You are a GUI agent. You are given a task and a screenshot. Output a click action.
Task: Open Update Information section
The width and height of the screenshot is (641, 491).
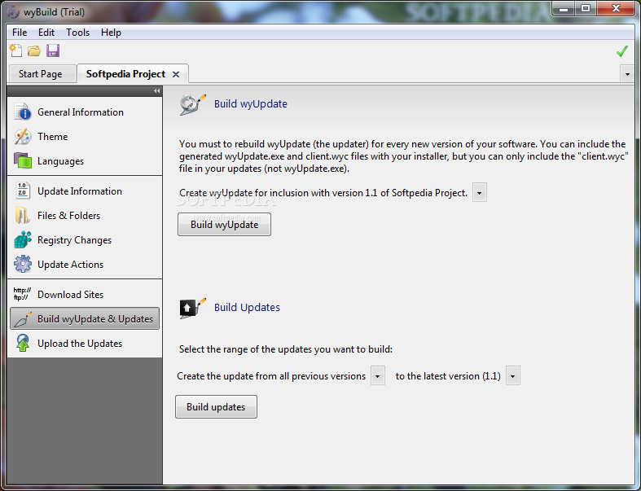point(85,191)
